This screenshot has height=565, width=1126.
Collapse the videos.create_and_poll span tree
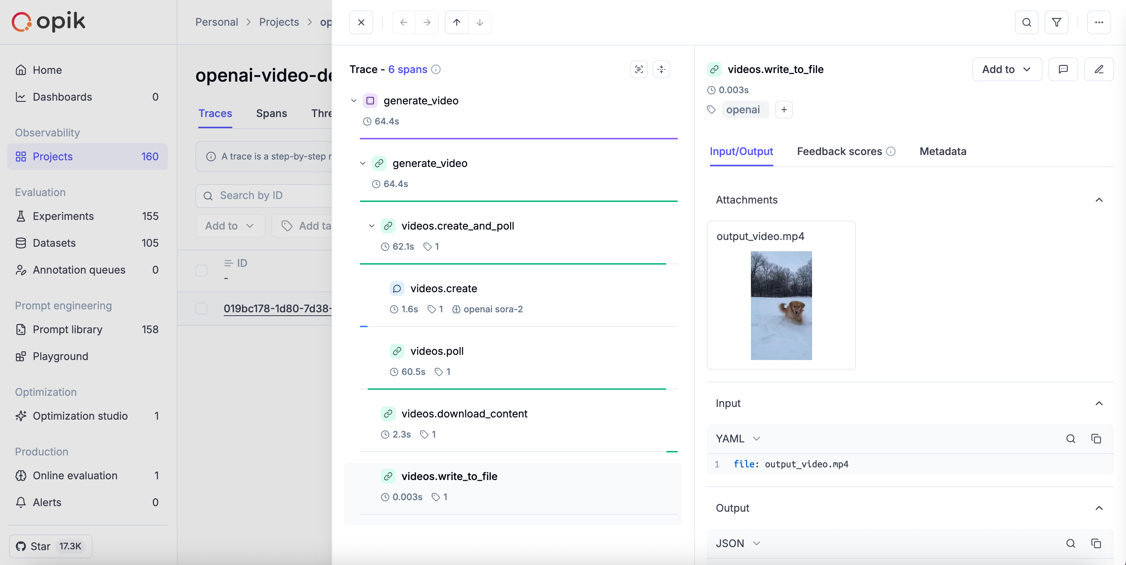click(x=372, y=226)
